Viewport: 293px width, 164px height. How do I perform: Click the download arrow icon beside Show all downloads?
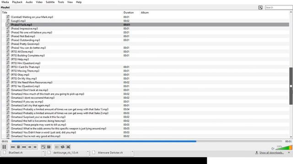257,153
